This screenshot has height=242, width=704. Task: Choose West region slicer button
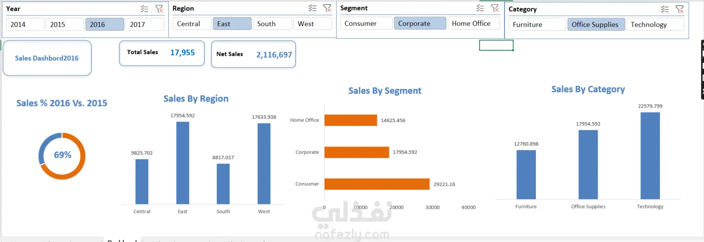(x=313, y=23)
